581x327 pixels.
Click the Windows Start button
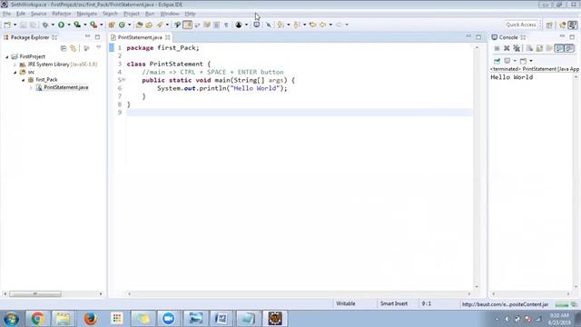[11, 319]
